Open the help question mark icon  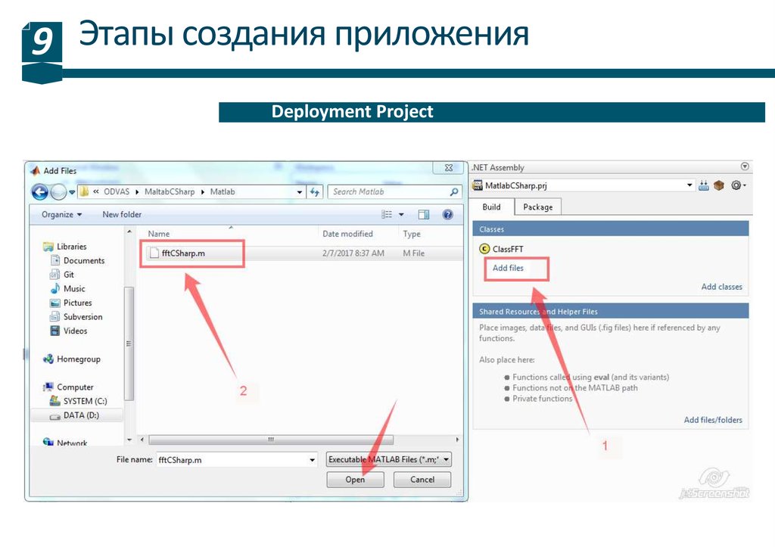[x=447, y=215]
